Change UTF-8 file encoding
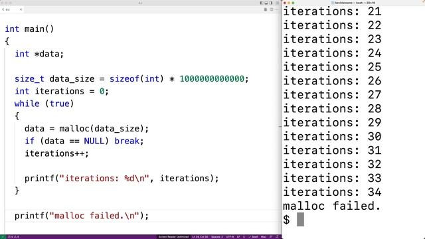Viewport: 425px width, 239px height. 230,237
